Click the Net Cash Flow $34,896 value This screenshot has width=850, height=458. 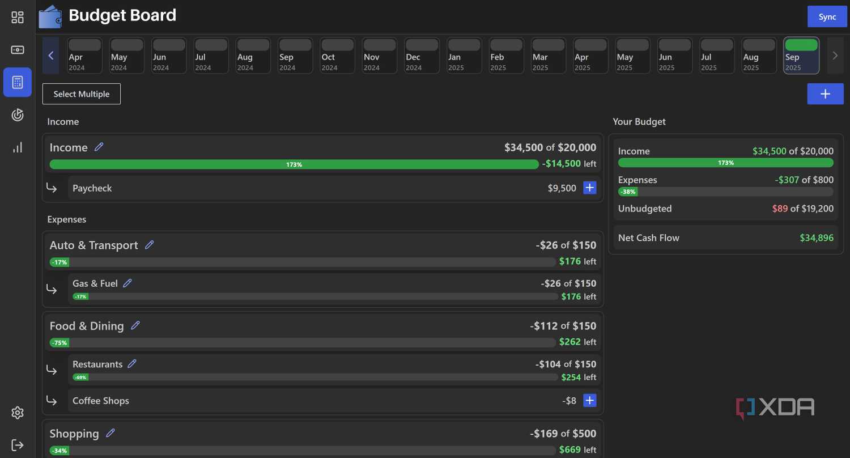point(817,238)
